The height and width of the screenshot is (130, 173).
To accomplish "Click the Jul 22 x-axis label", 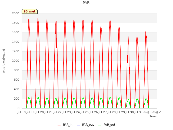I will pos(58,112).
